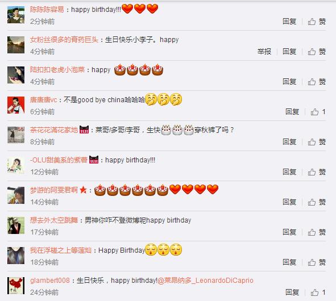This screenshot has width=336, height=301.
Task: Like the comment by 女粉丝很多的育药巨头
Action: coord(317,52)
